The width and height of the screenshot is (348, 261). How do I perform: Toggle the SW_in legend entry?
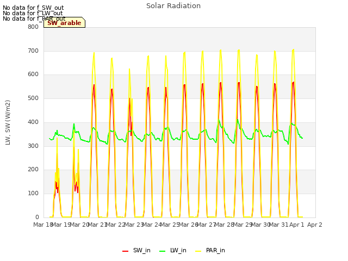click(136, 251)
